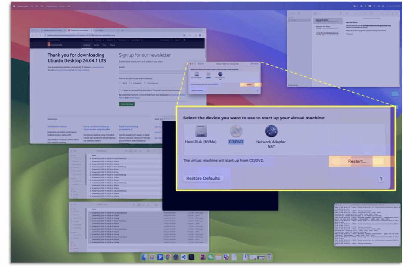Tick the Education checkbox
Screen dimensions: 403x267
coord(131,83)
